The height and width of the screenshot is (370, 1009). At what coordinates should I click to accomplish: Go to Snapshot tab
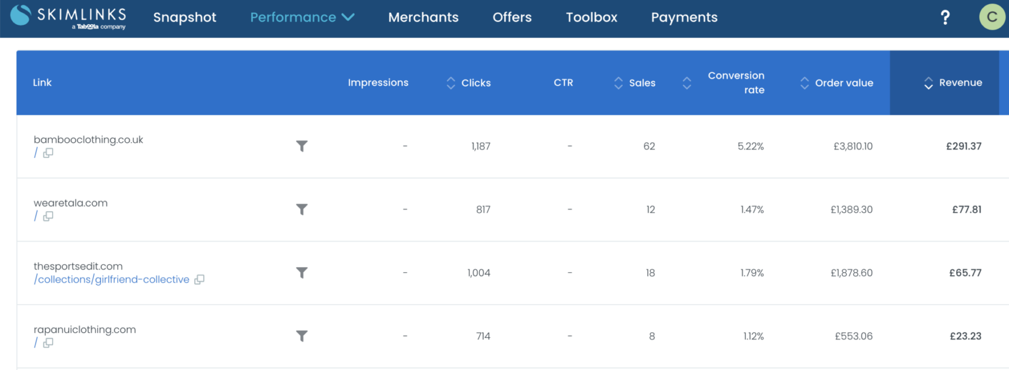coord(184,17)
